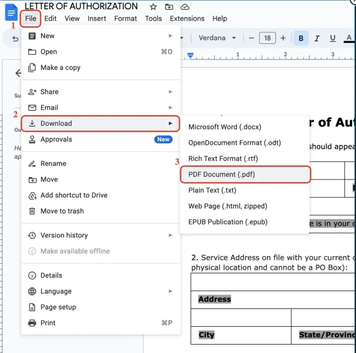Download as Plain Text (.txt)
The height and width of the screenshot is (353, 356).
(245, 190)
